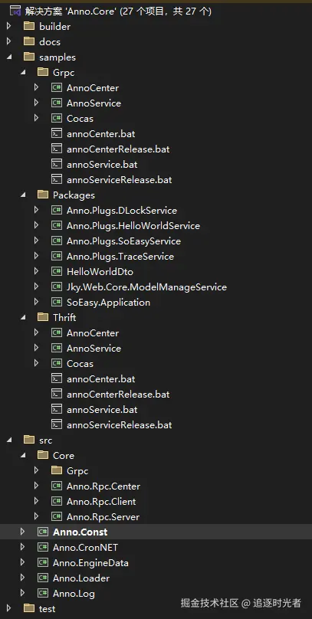
Task: Collapse the src folder arrow
Action: point(9,440)
